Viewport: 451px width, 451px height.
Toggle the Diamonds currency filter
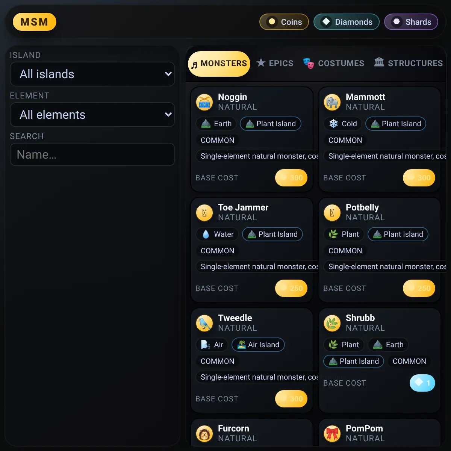347,22
